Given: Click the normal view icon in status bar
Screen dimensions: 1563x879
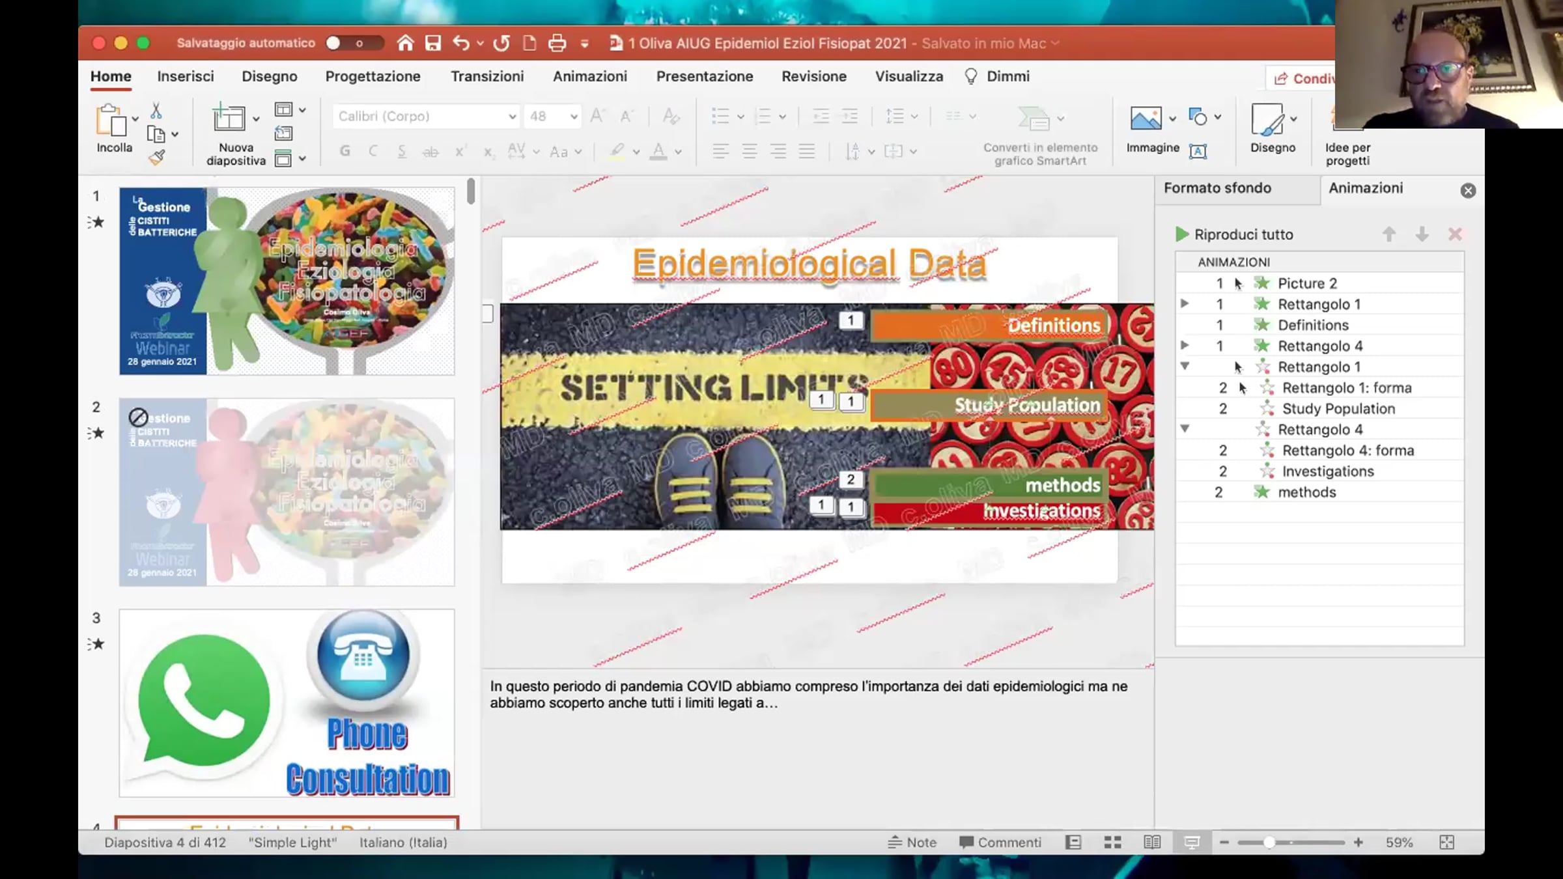Looking at the screenshot, I should [1073, 843].
